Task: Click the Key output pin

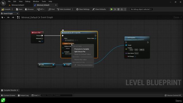Action: [42, 41]
